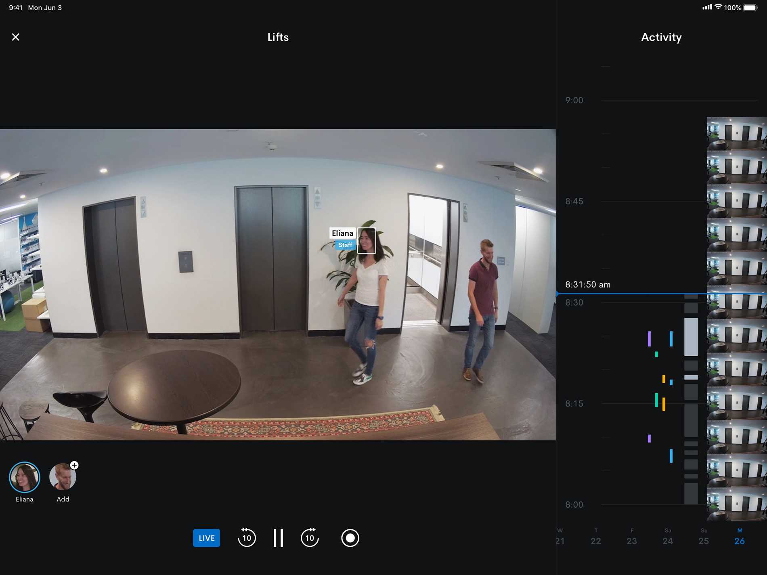767x575 pixels.
Task: Open the timeline thumbnail at 8:45
Action: [x=736, y=201]
